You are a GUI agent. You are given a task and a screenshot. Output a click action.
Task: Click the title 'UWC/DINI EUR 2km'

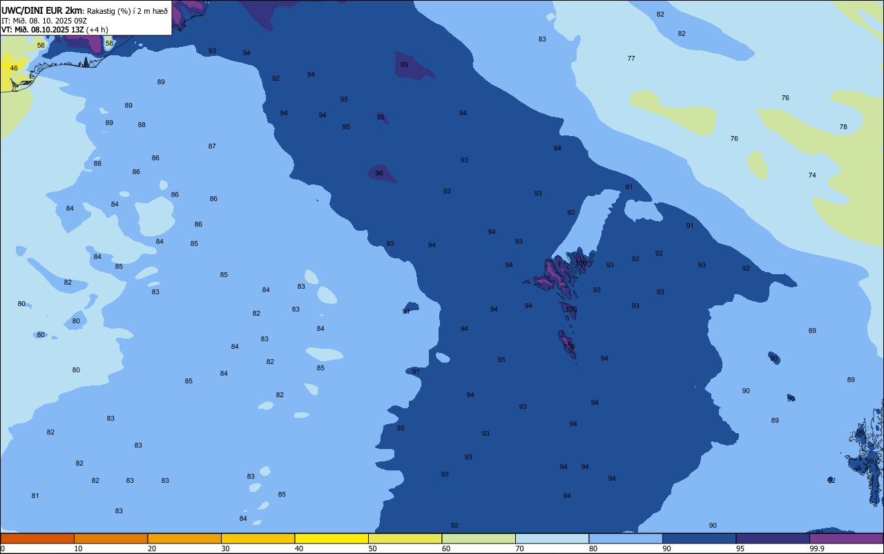point(42,10)
